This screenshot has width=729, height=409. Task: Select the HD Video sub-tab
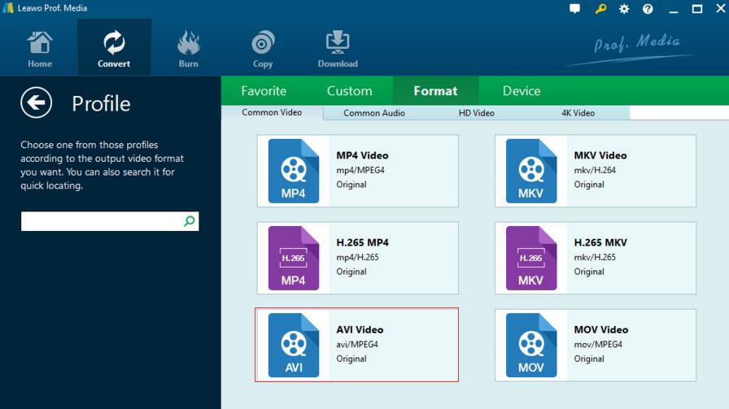point(476,113)
